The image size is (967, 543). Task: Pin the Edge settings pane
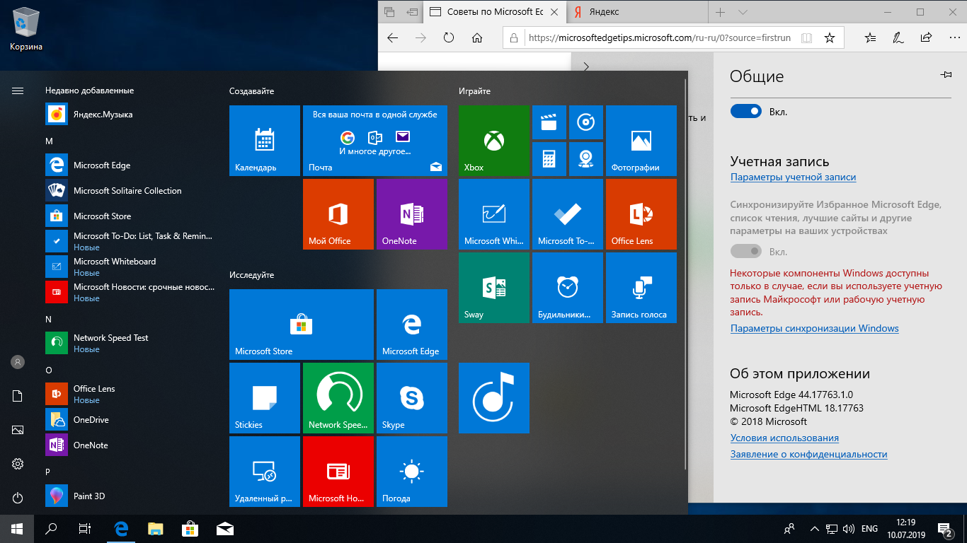[x=946, y=74]
